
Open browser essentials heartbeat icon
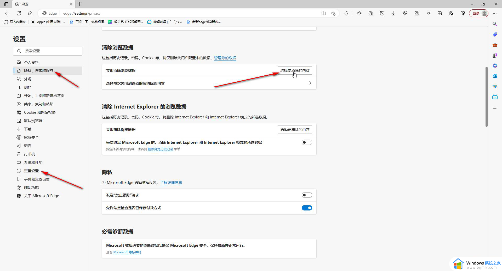[x=405, y=13]
